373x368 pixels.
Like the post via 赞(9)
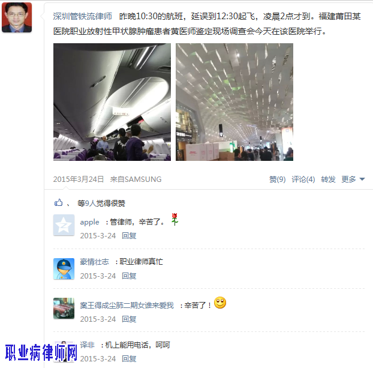(x=277, y=179)
